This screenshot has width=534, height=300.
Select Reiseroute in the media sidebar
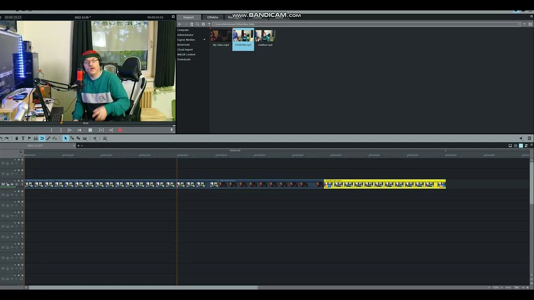184,45
